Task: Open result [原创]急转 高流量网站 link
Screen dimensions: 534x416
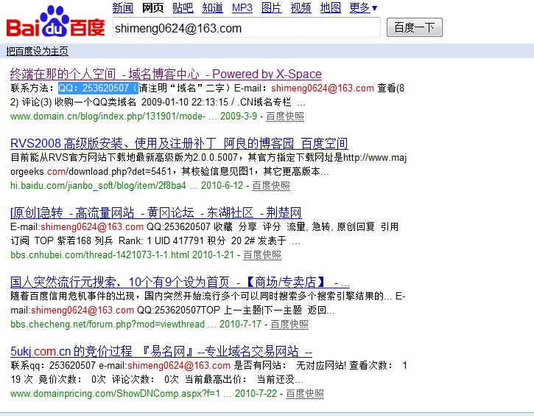Action: [156, 212]
